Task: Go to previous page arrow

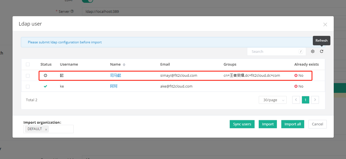Action: pos(296,100)
